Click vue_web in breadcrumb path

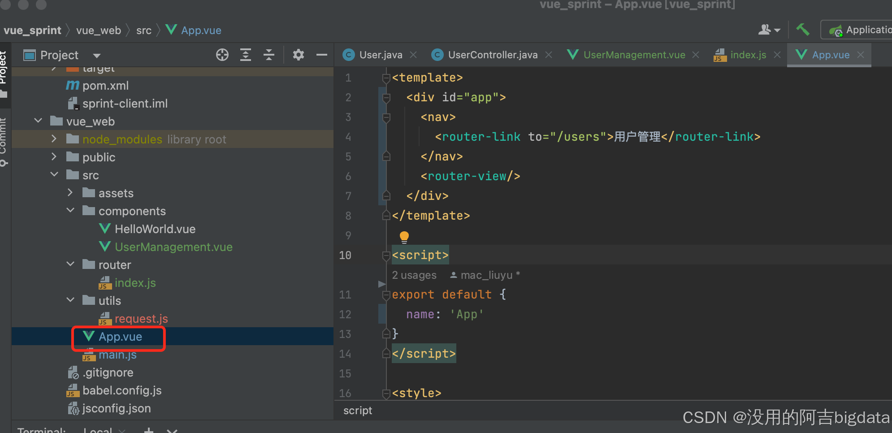coord(99,30)
